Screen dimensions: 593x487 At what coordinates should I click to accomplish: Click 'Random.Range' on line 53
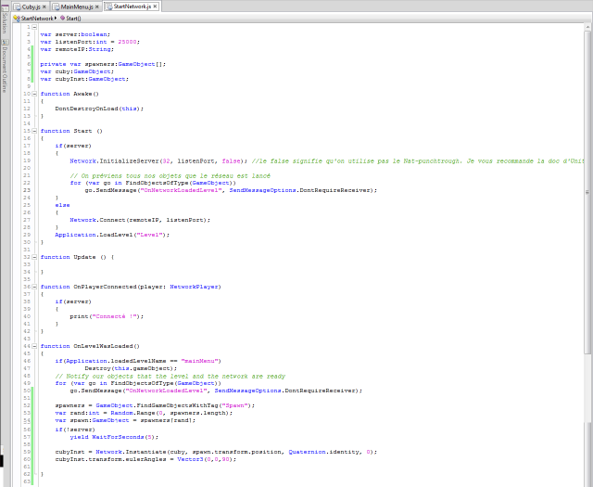132,413
